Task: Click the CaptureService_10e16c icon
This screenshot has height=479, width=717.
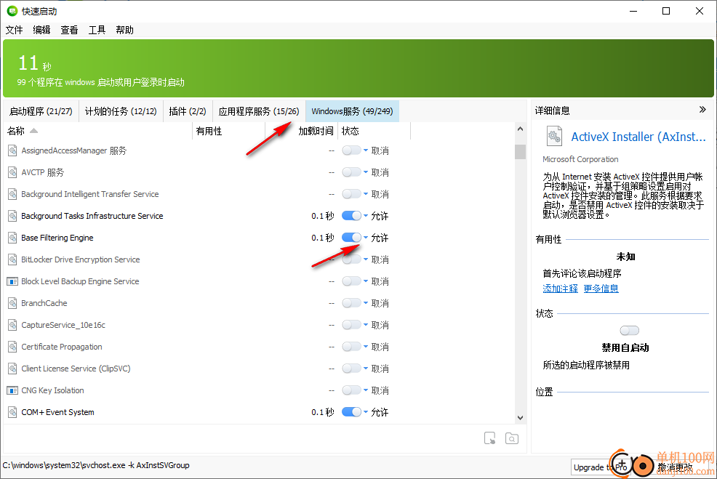Action: 12,325
